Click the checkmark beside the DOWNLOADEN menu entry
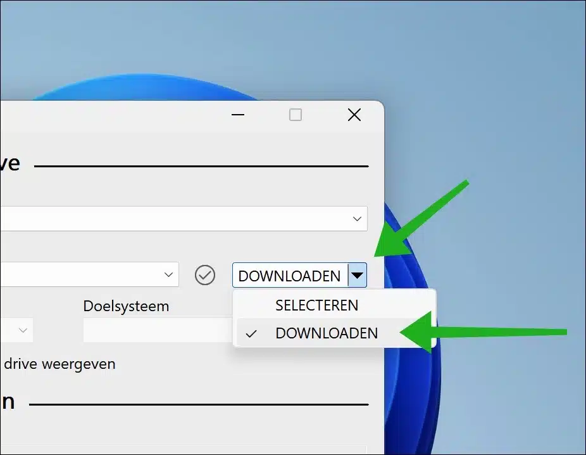The image size is (586, 455). pyautogui.click(x=251, y=333)
